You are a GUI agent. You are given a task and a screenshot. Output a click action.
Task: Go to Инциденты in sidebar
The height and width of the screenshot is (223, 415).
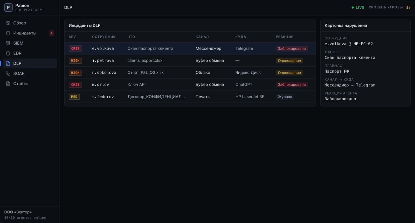[30, 33]
